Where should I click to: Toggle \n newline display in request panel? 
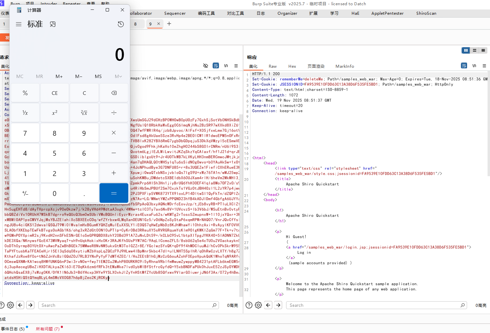226,66
